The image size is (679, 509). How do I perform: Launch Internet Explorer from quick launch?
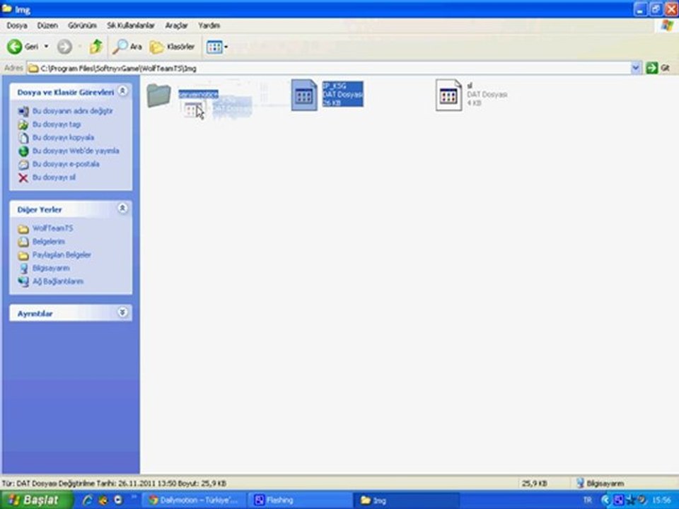click(87, 500)
